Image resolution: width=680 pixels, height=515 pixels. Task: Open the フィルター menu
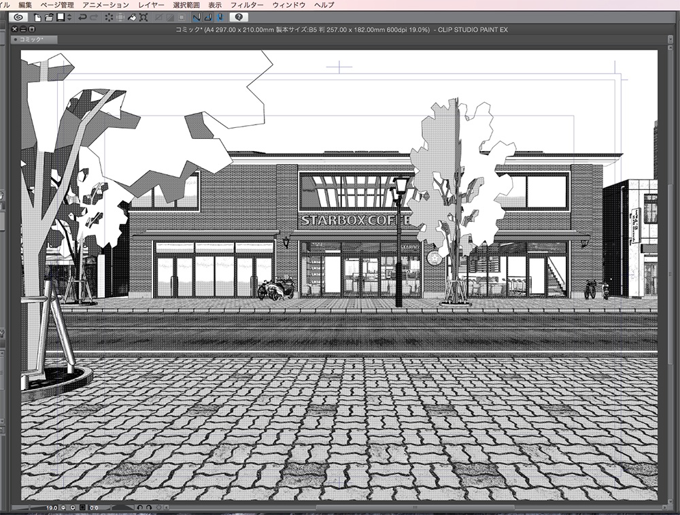point(247,5)
